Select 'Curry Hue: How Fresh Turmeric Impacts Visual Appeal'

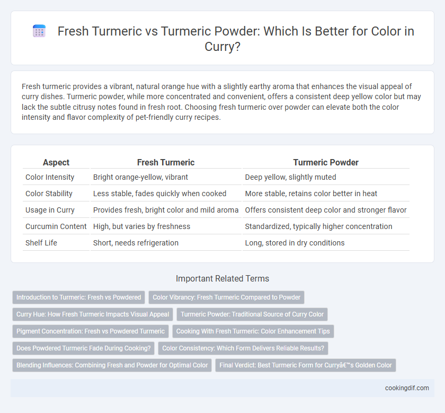93,314
